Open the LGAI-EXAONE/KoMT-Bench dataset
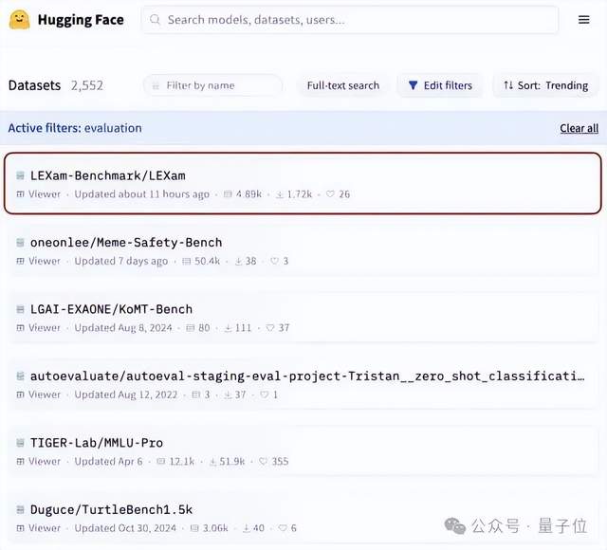This screenshot has height=550, width=607. [x=111, y=309]
